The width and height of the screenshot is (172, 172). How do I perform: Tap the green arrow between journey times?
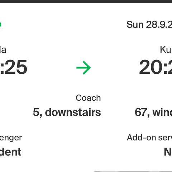(83, 68)
